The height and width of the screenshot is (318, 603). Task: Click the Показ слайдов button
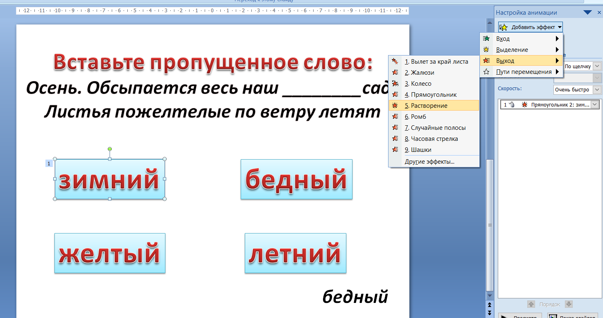coord(572,316)
